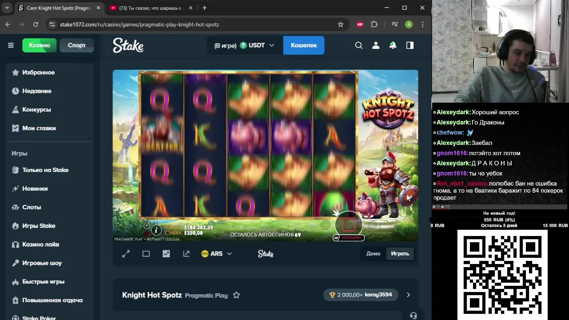Open the USDT balance dropdown
The image size is (569, 320).
coord(244,45)
